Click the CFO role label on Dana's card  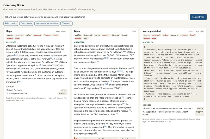click(134, 31)
